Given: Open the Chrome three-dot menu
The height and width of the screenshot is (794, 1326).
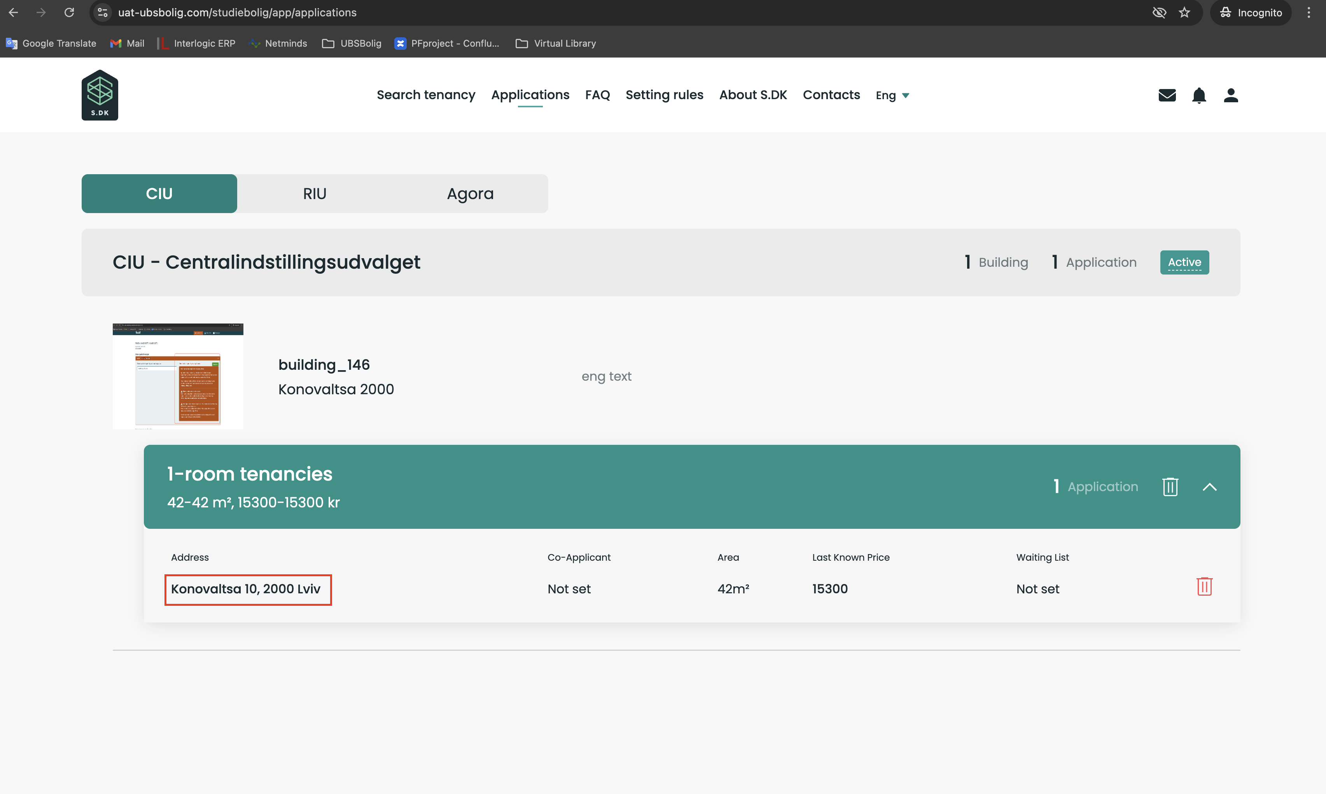Looking at the screenshot, I should click(x=1309, y=12).
